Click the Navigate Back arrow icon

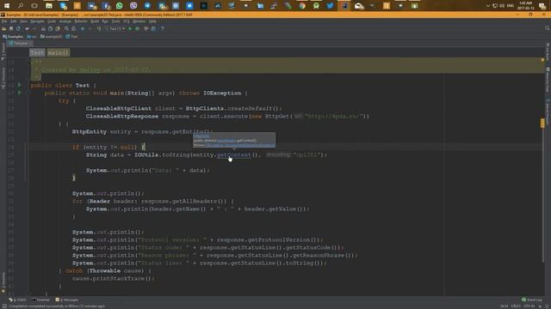coord(83,28)
